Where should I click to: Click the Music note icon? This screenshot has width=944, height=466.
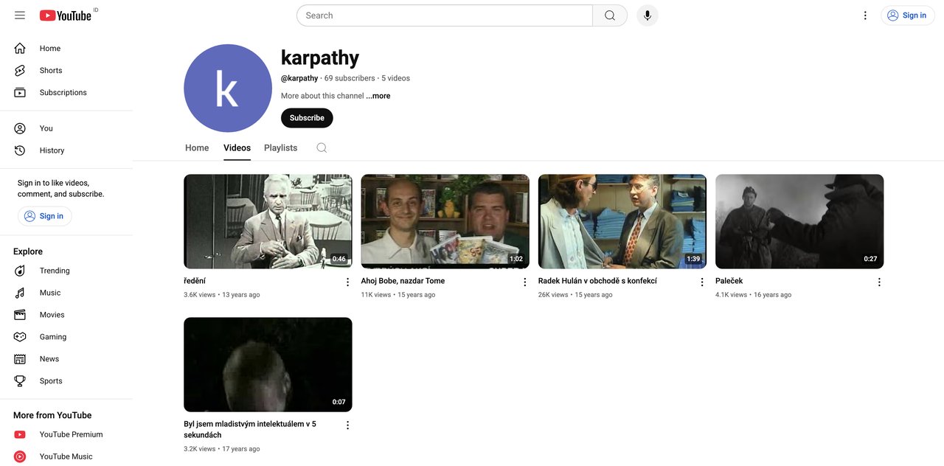pos(20,293)
